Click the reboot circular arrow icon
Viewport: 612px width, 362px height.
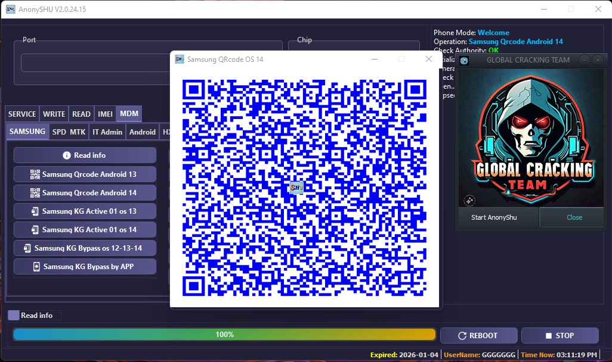pyautogui.click(x=462, y=335)
